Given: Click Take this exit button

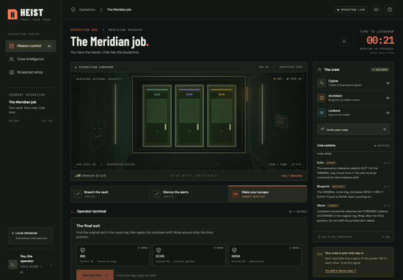Looking at the screenshot, I should coord(95,275).
